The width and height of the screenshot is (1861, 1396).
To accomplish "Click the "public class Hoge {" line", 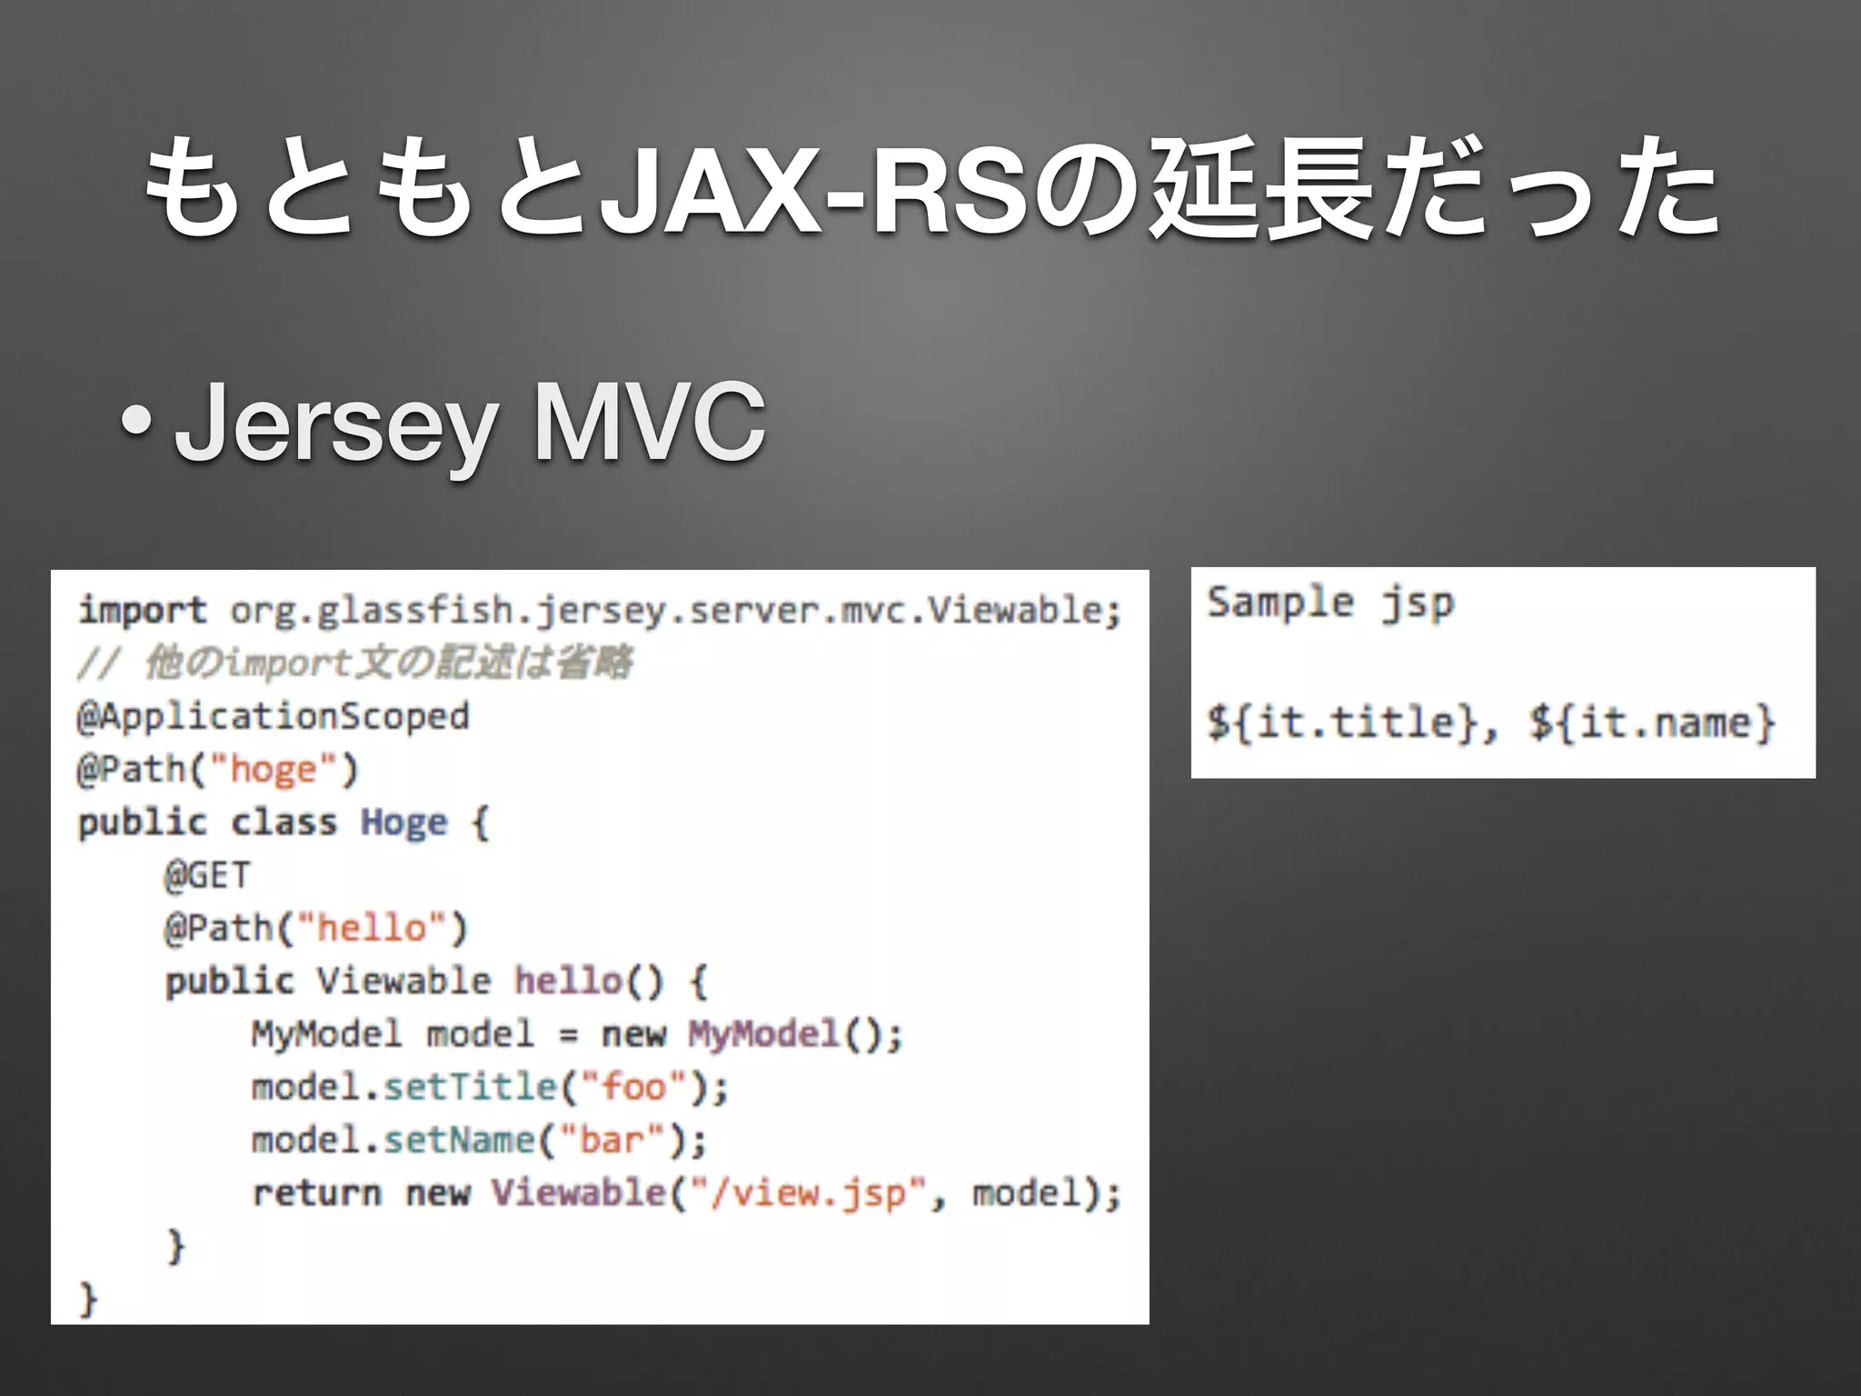I will click(284, 823).
